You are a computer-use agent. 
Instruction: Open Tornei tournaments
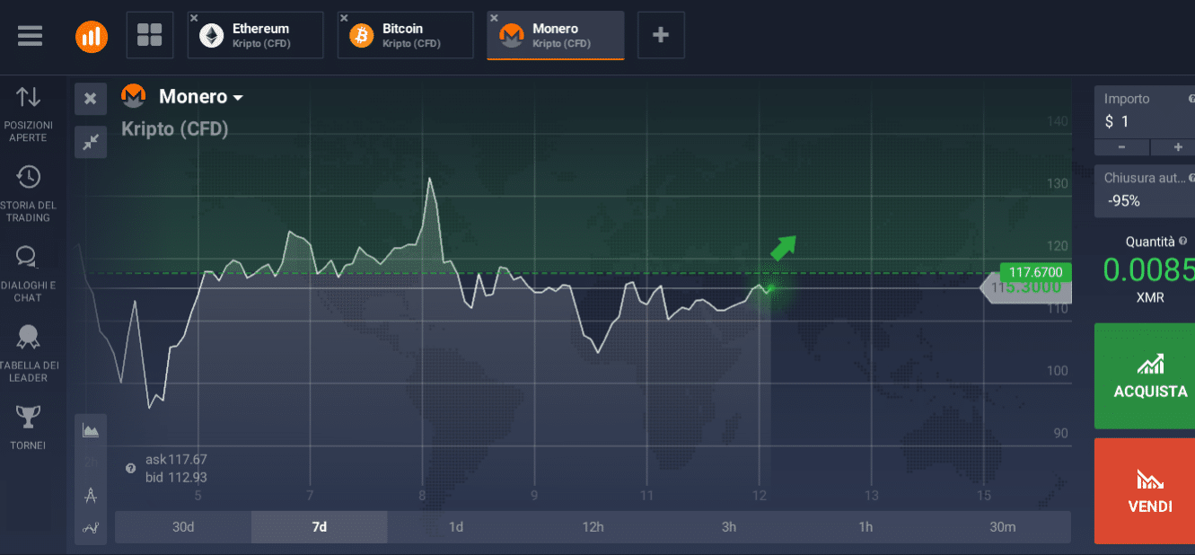(x=29, y=427)
